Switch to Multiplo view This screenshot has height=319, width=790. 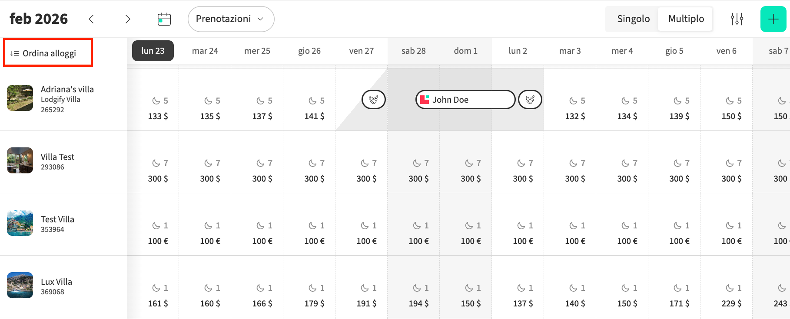(x=686, y=19)
